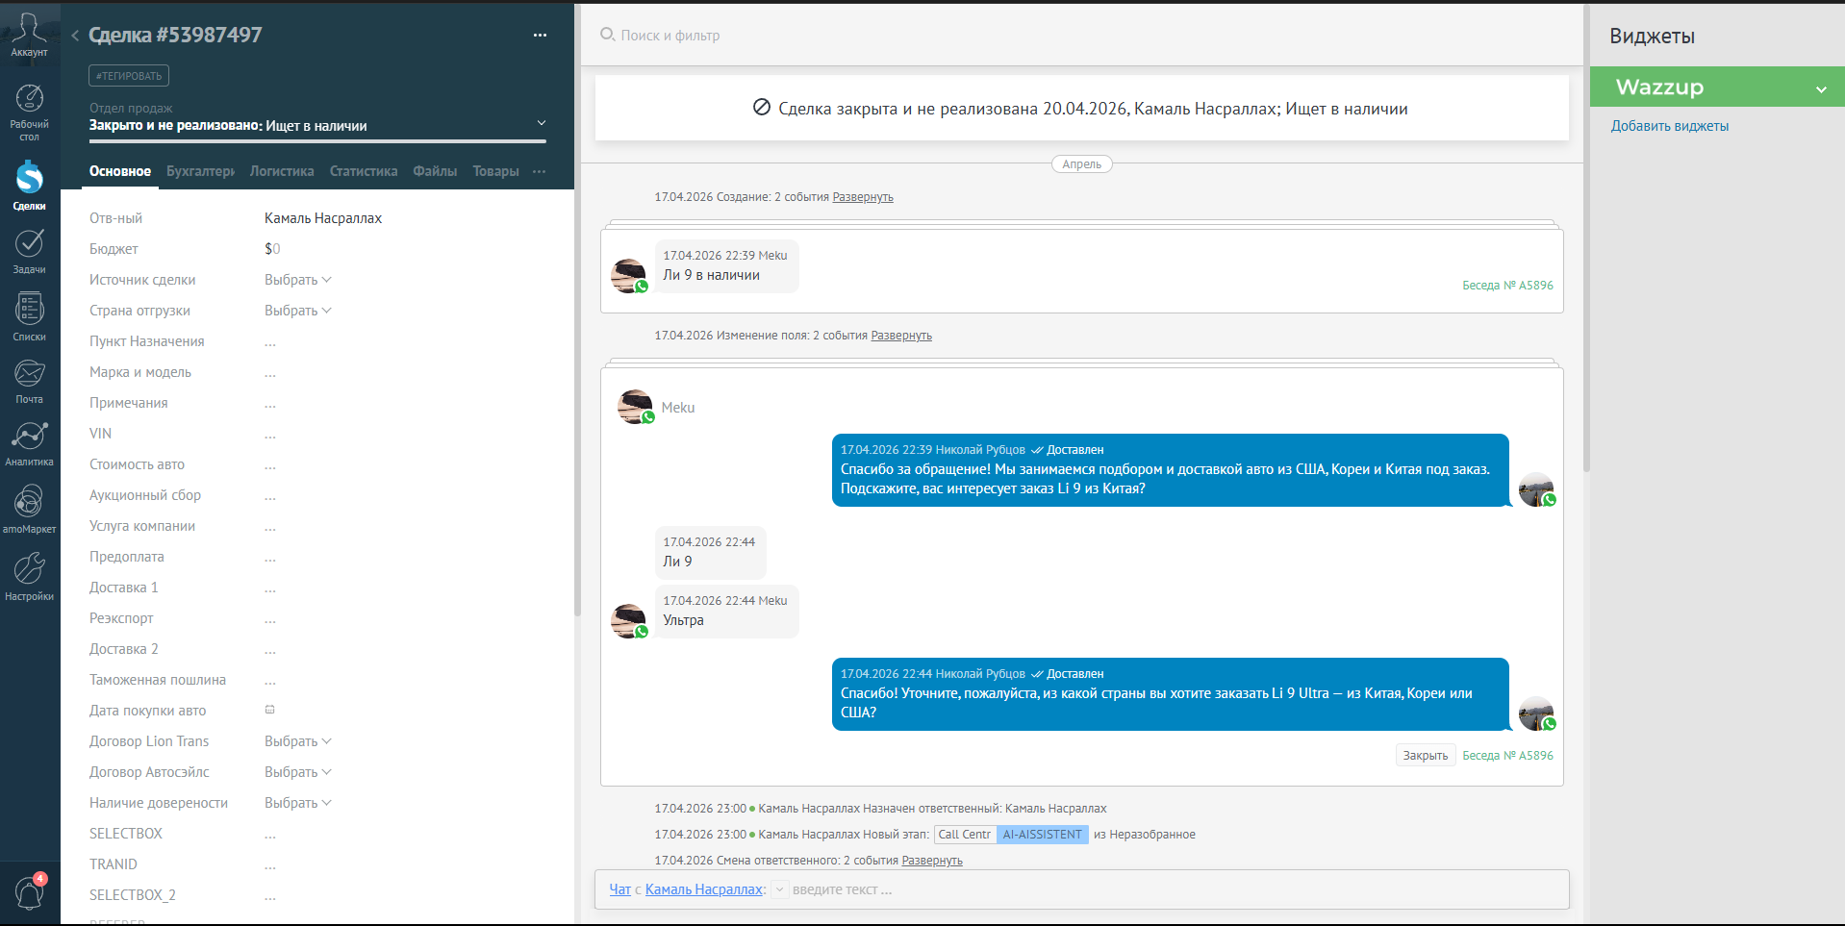Switch to the Товары tab
The image size is (1845, 926).
(495, 171)
